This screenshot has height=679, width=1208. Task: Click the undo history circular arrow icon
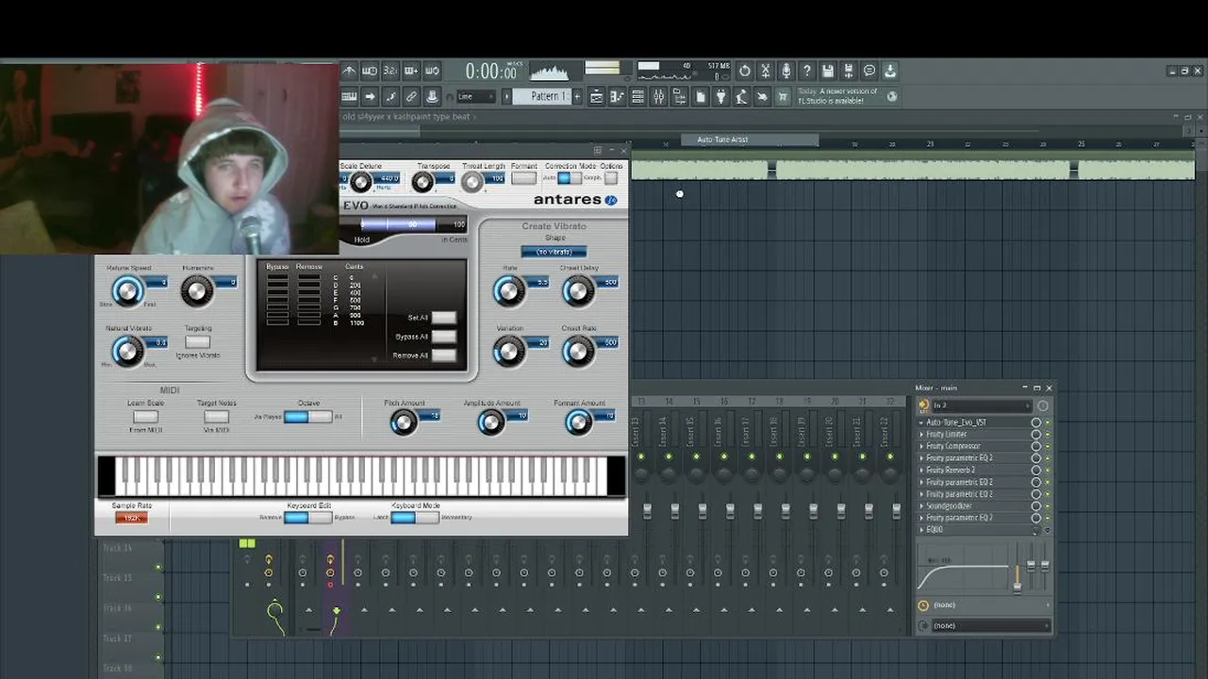coord(744,71)
